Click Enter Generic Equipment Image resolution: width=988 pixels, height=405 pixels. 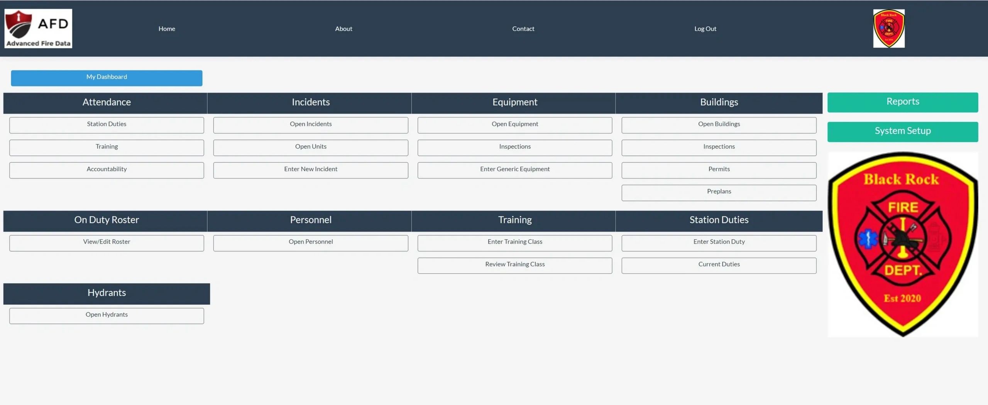click(514, 170)
